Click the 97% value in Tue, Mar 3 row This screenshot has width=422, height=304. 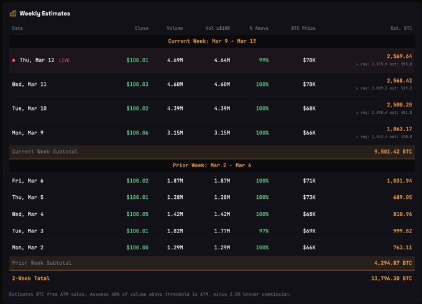[262, 231]
